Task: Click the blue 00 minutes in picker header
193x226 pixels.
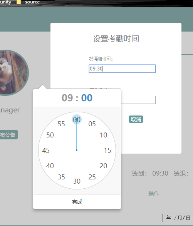Action: tap(87, 98)
